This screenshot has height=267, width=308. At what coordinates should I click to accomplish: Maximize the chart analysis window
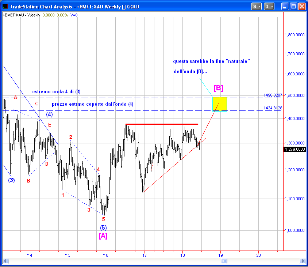(x=293, y=7)
